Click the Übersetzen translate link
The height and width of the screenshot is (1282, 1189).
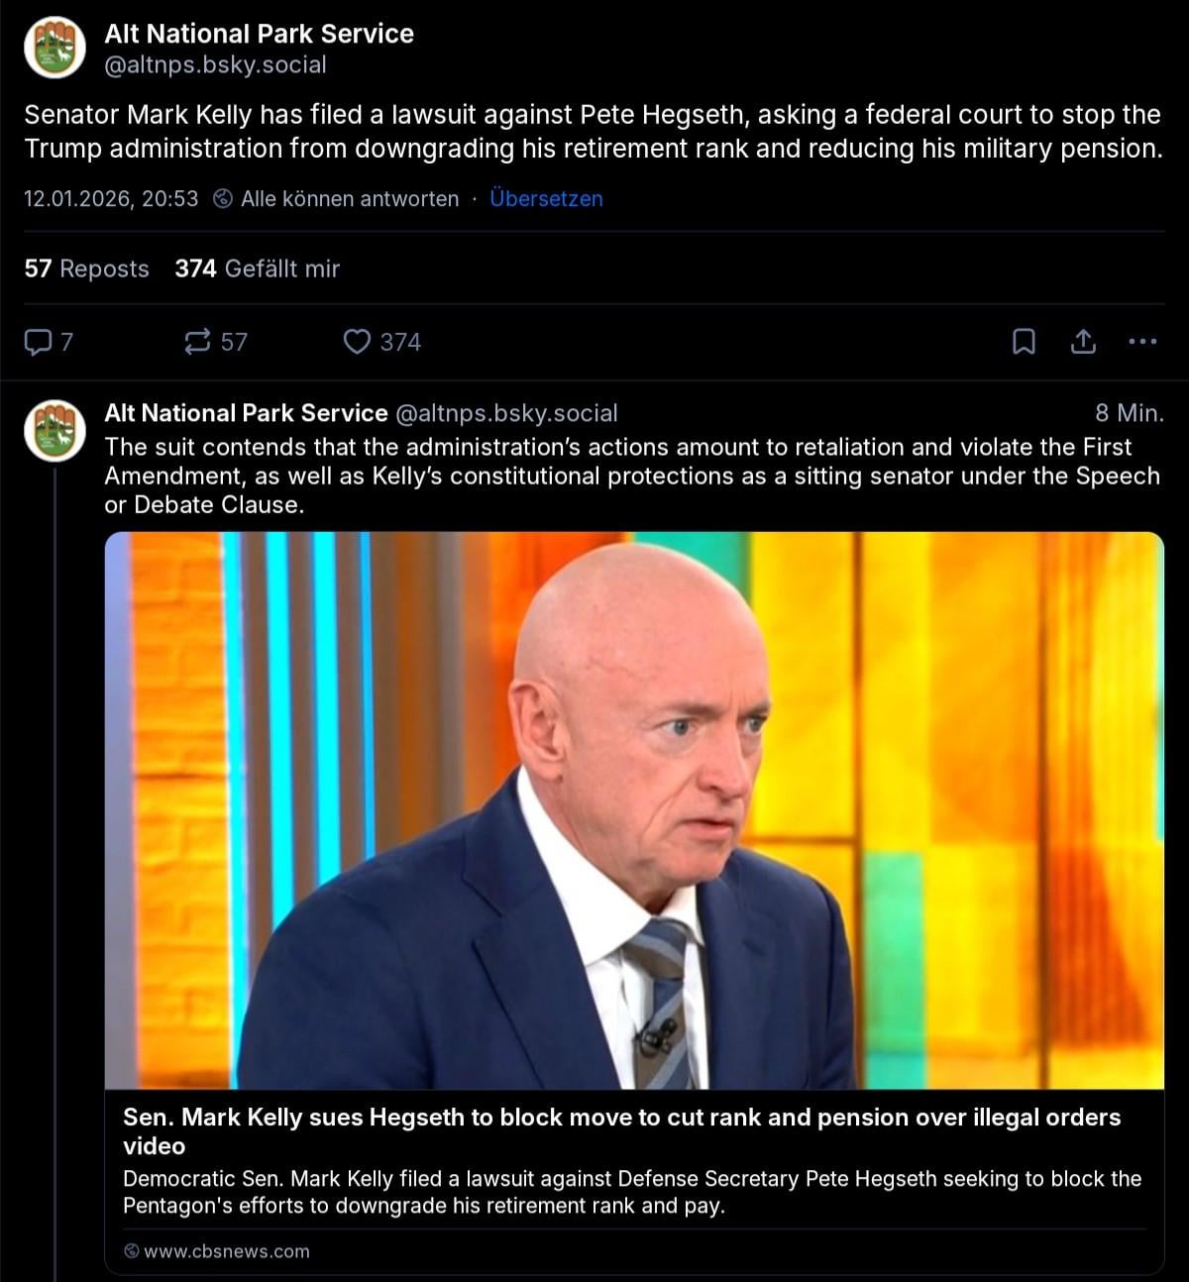(546, 199)
